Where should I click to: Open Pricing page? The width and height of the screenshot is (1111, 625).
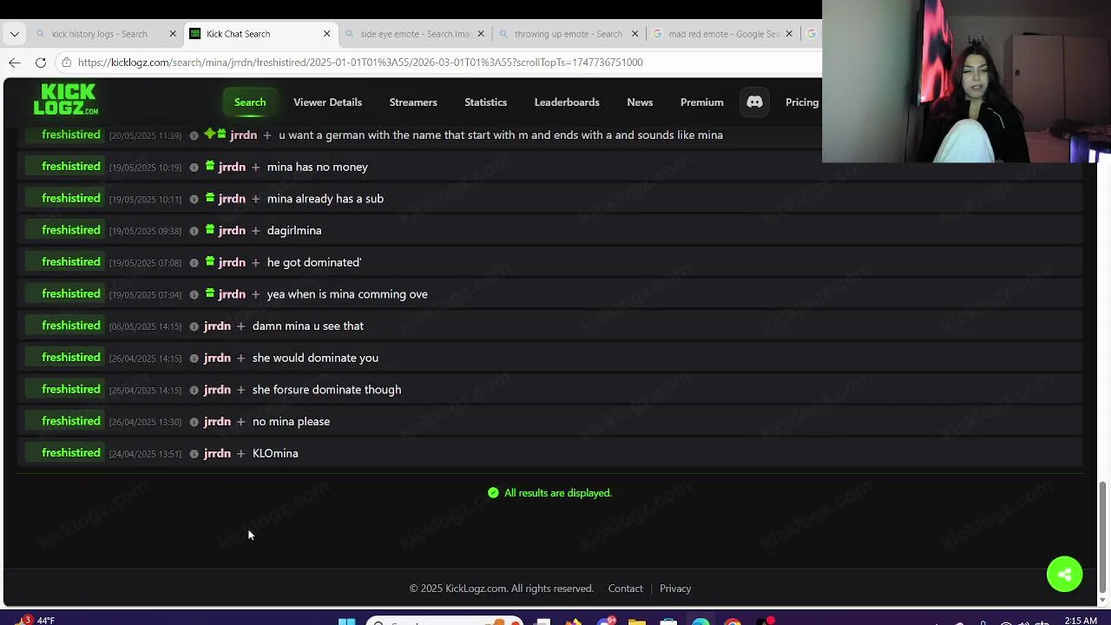point(802,102)
